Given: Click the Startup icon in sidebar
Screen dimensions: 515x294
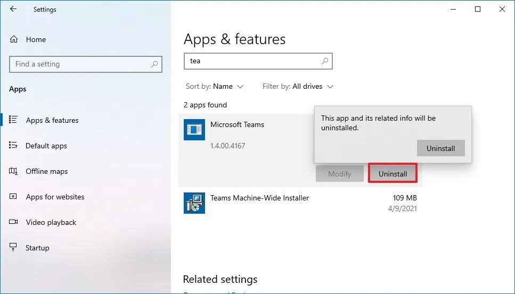Looking at the screenshot, I should (13, 247).
